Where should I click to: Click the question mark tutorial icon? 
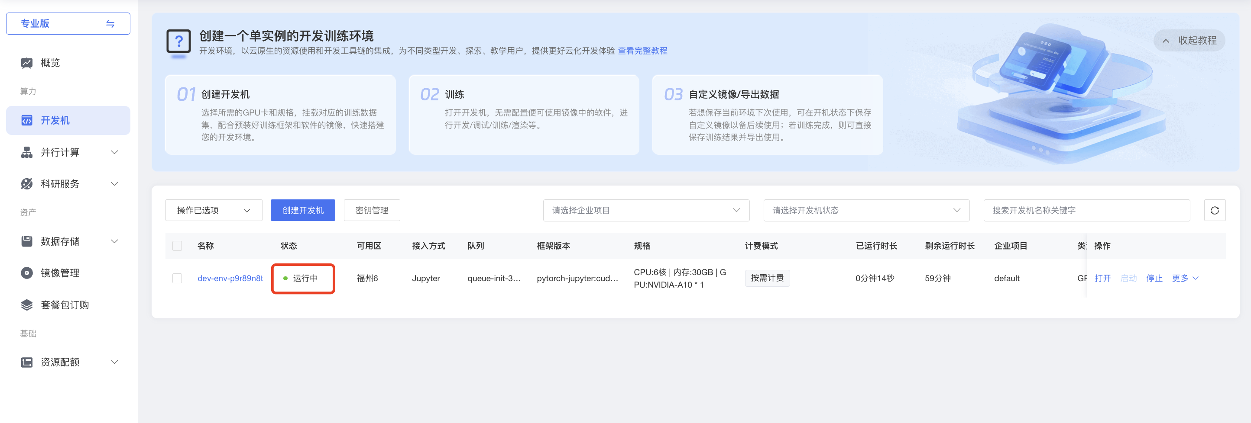pos(178,42)
